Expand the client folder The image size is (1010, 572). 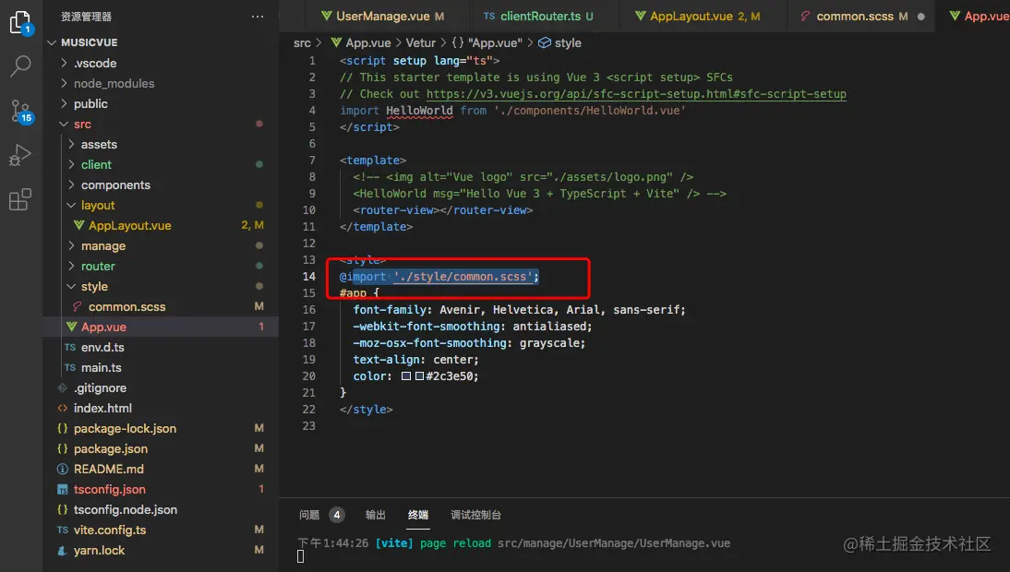click(x=71, y=165)
